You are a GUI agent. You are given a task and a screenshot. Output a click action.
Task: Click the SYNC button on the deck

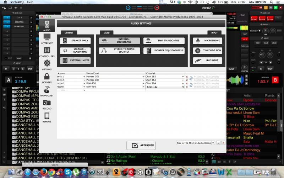click(231, 69)
